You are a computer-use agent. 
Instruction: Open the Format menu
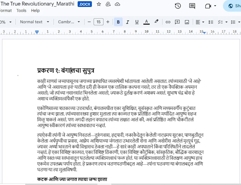(6, 11)
